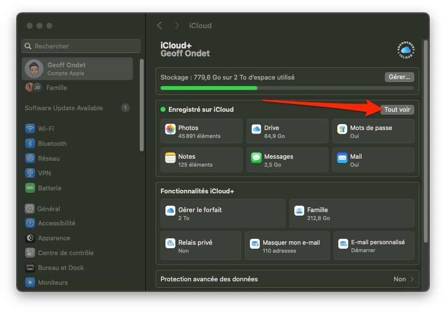Click "Oui" under Mots de passe
Image resolution: width=446 pixels, height=312 pixels.
coord(355,136)
